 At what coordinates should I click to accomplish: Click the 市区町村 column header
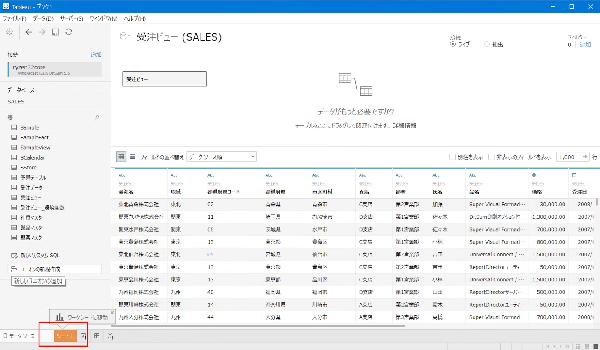(332, 183)
